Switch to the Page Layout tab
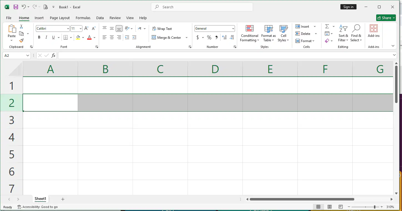The image size is (402, 211). coord(60,18)
